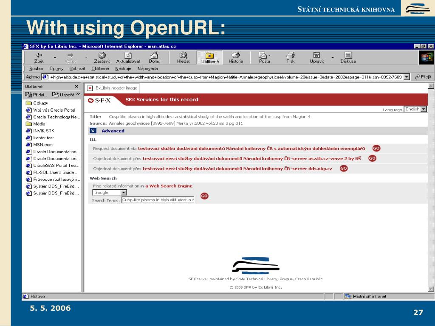Open INVIK STK favorite

[40, 131]
